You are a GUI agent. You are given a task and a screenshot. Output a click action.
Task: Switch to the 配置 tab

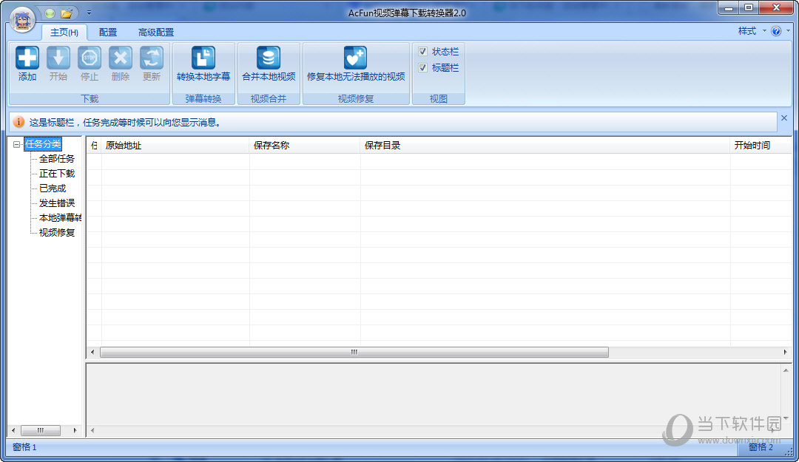coord(107,33)
